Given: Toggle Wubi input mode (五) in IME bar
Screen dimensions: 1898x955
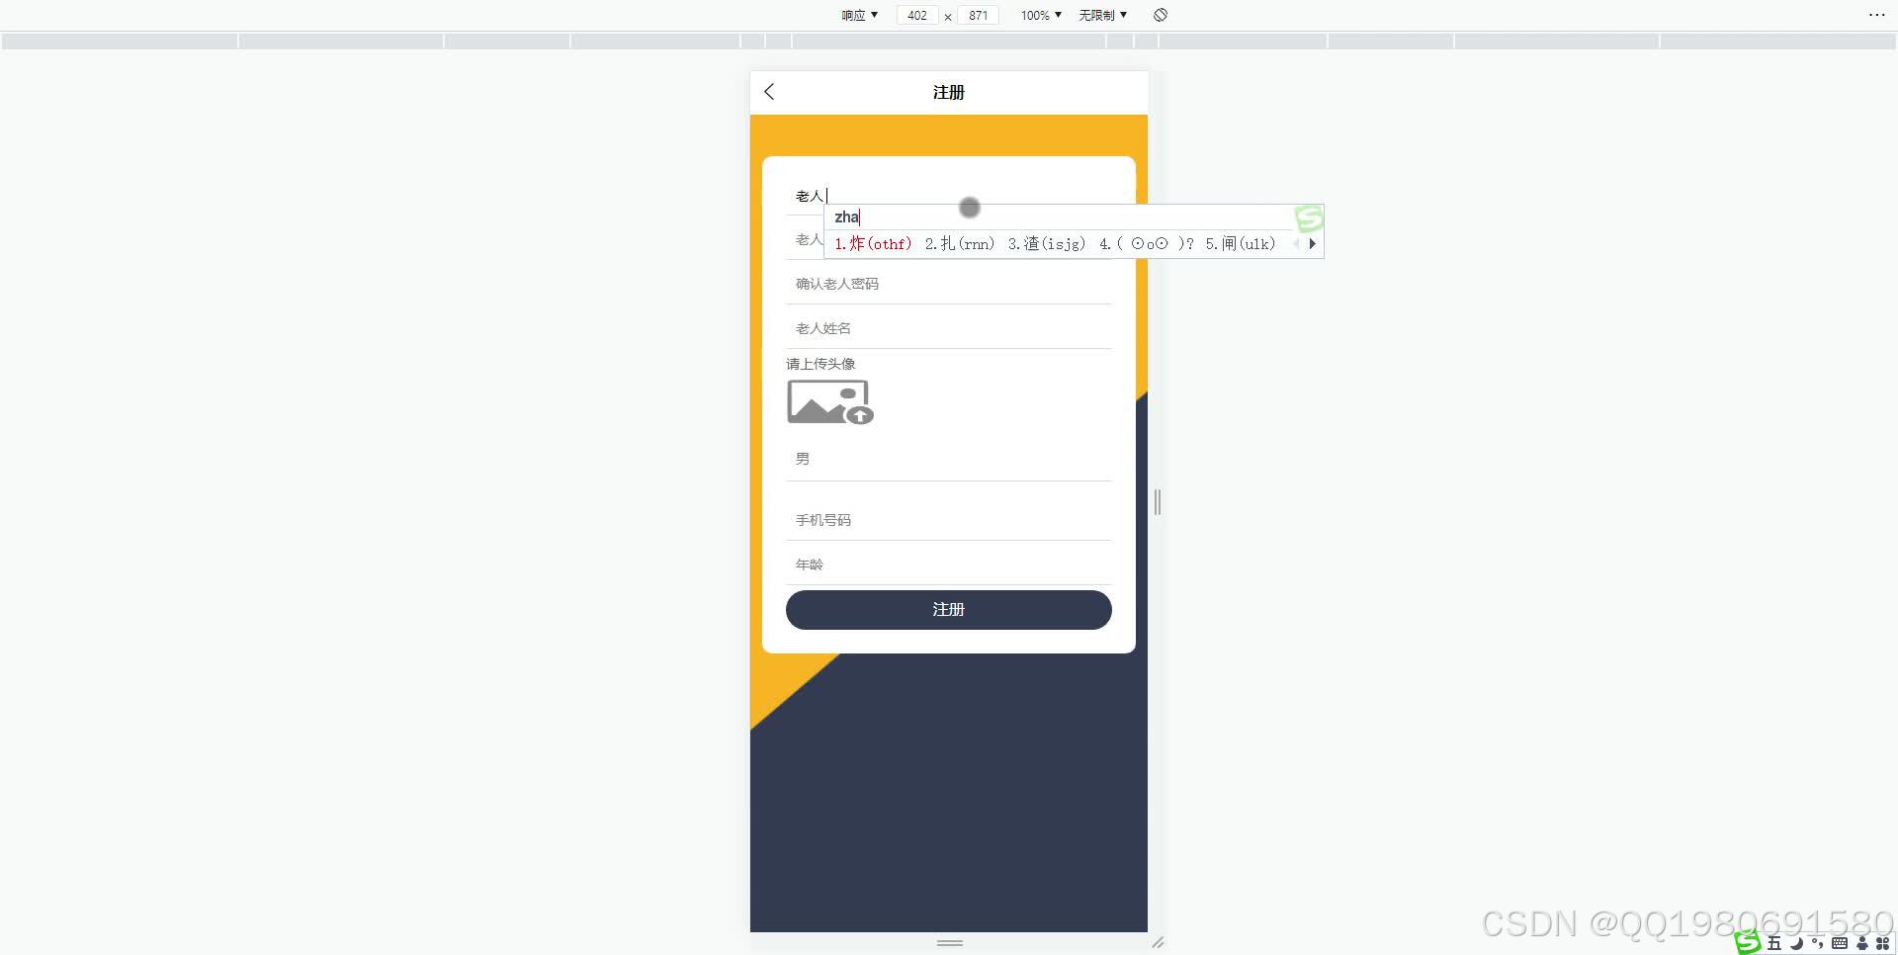Looking at the screenshot, I should pyautogui.click(x=1774, y=943).
